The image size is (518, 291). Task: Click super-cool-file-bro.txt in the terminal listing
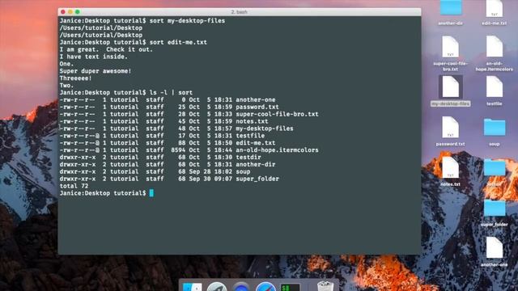point(277,115)
